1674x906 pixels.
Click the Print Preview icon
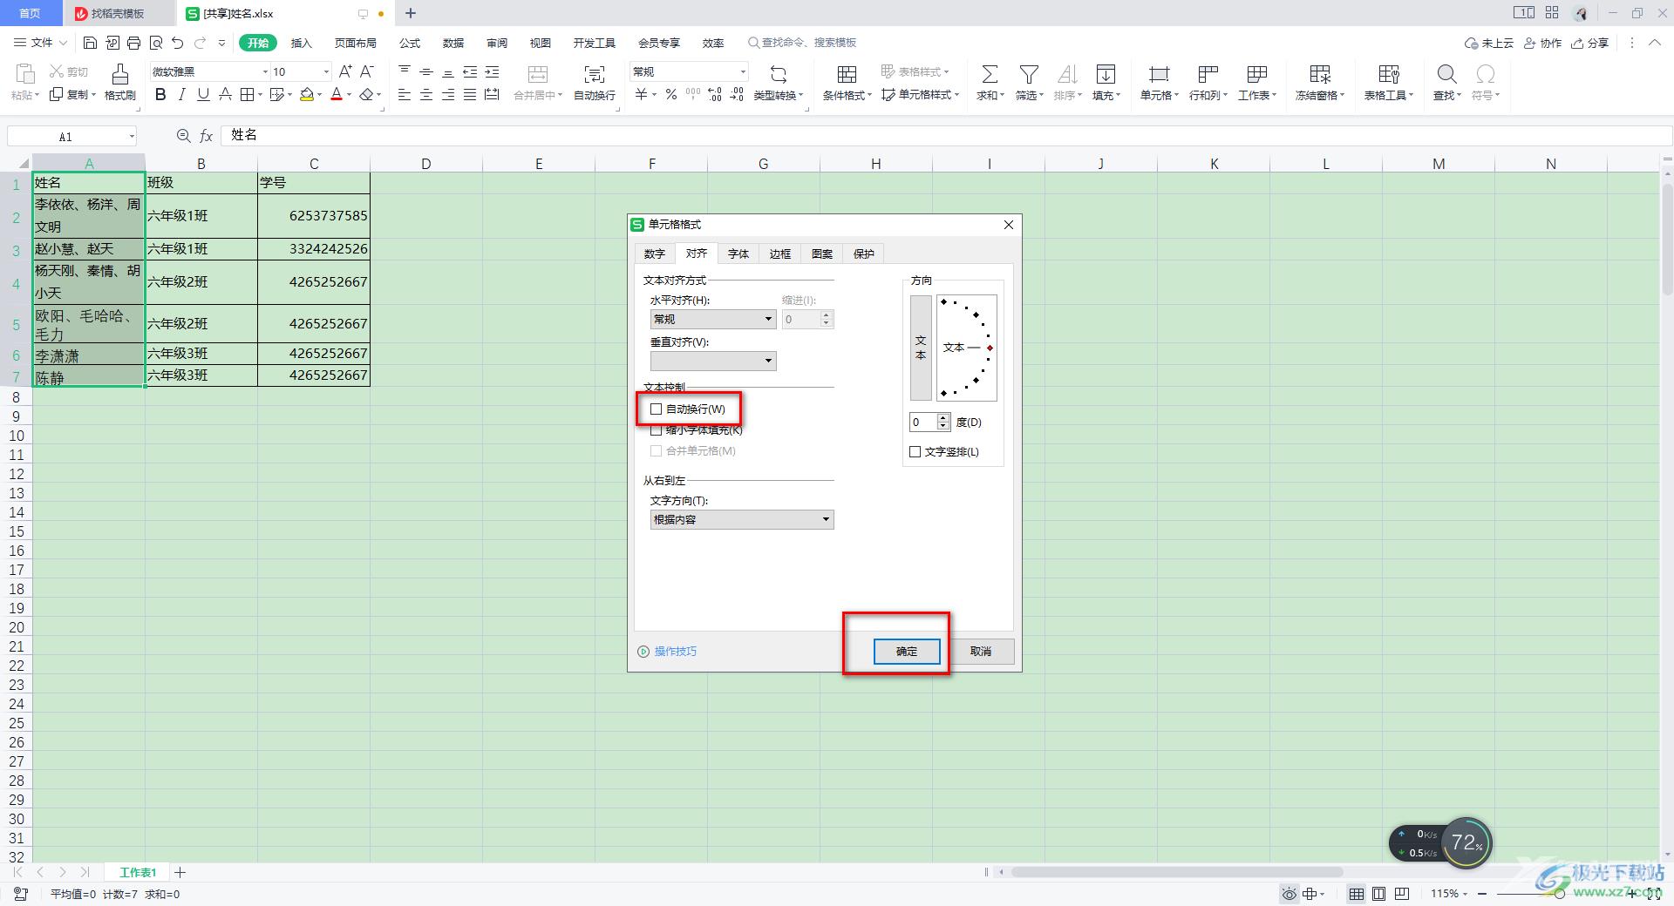[x=156, y=43]
